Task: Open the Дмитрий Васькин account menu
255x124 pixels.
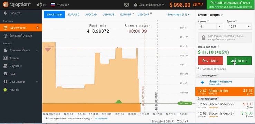Action: point(151,5)
